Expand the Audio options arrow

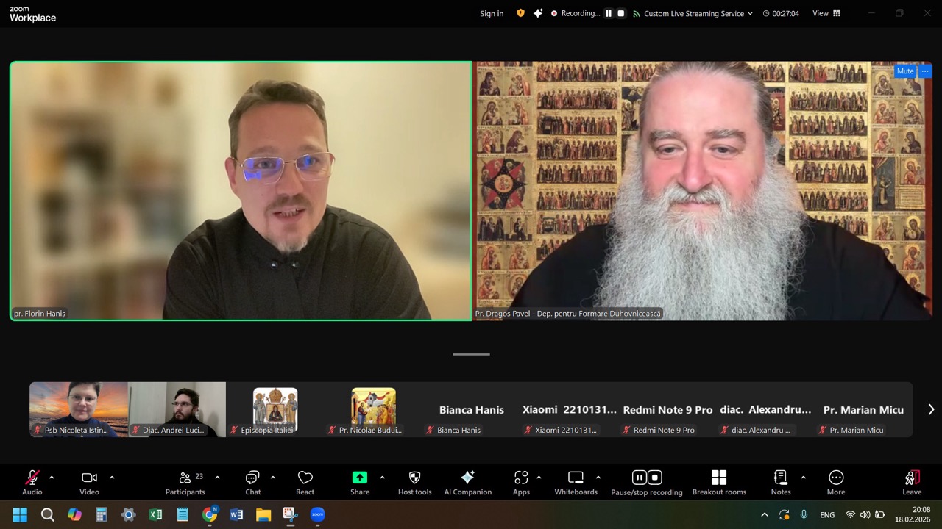(x=52, y=478)
